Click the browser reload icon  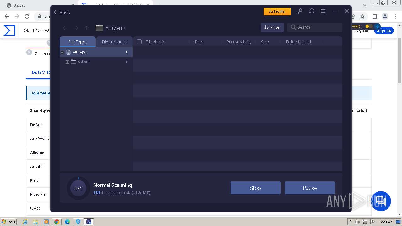pos(27,16)
